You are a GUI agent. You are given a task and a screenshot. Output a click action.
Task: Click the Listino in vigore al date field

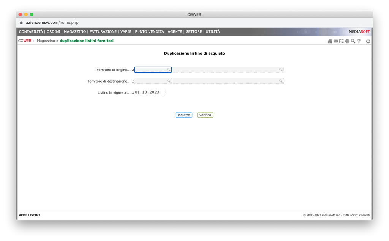[x=150, y=92]
